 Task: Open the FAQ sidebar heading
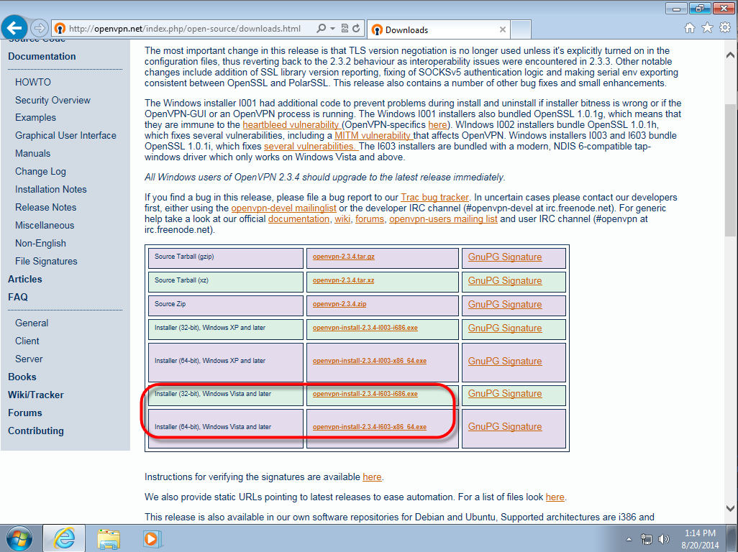click(x=18, y=297)
